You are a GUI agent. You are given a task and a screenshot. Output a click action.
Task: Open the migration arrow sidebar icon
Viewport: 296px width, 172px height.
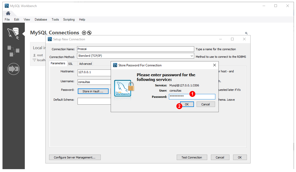point(13,69)
